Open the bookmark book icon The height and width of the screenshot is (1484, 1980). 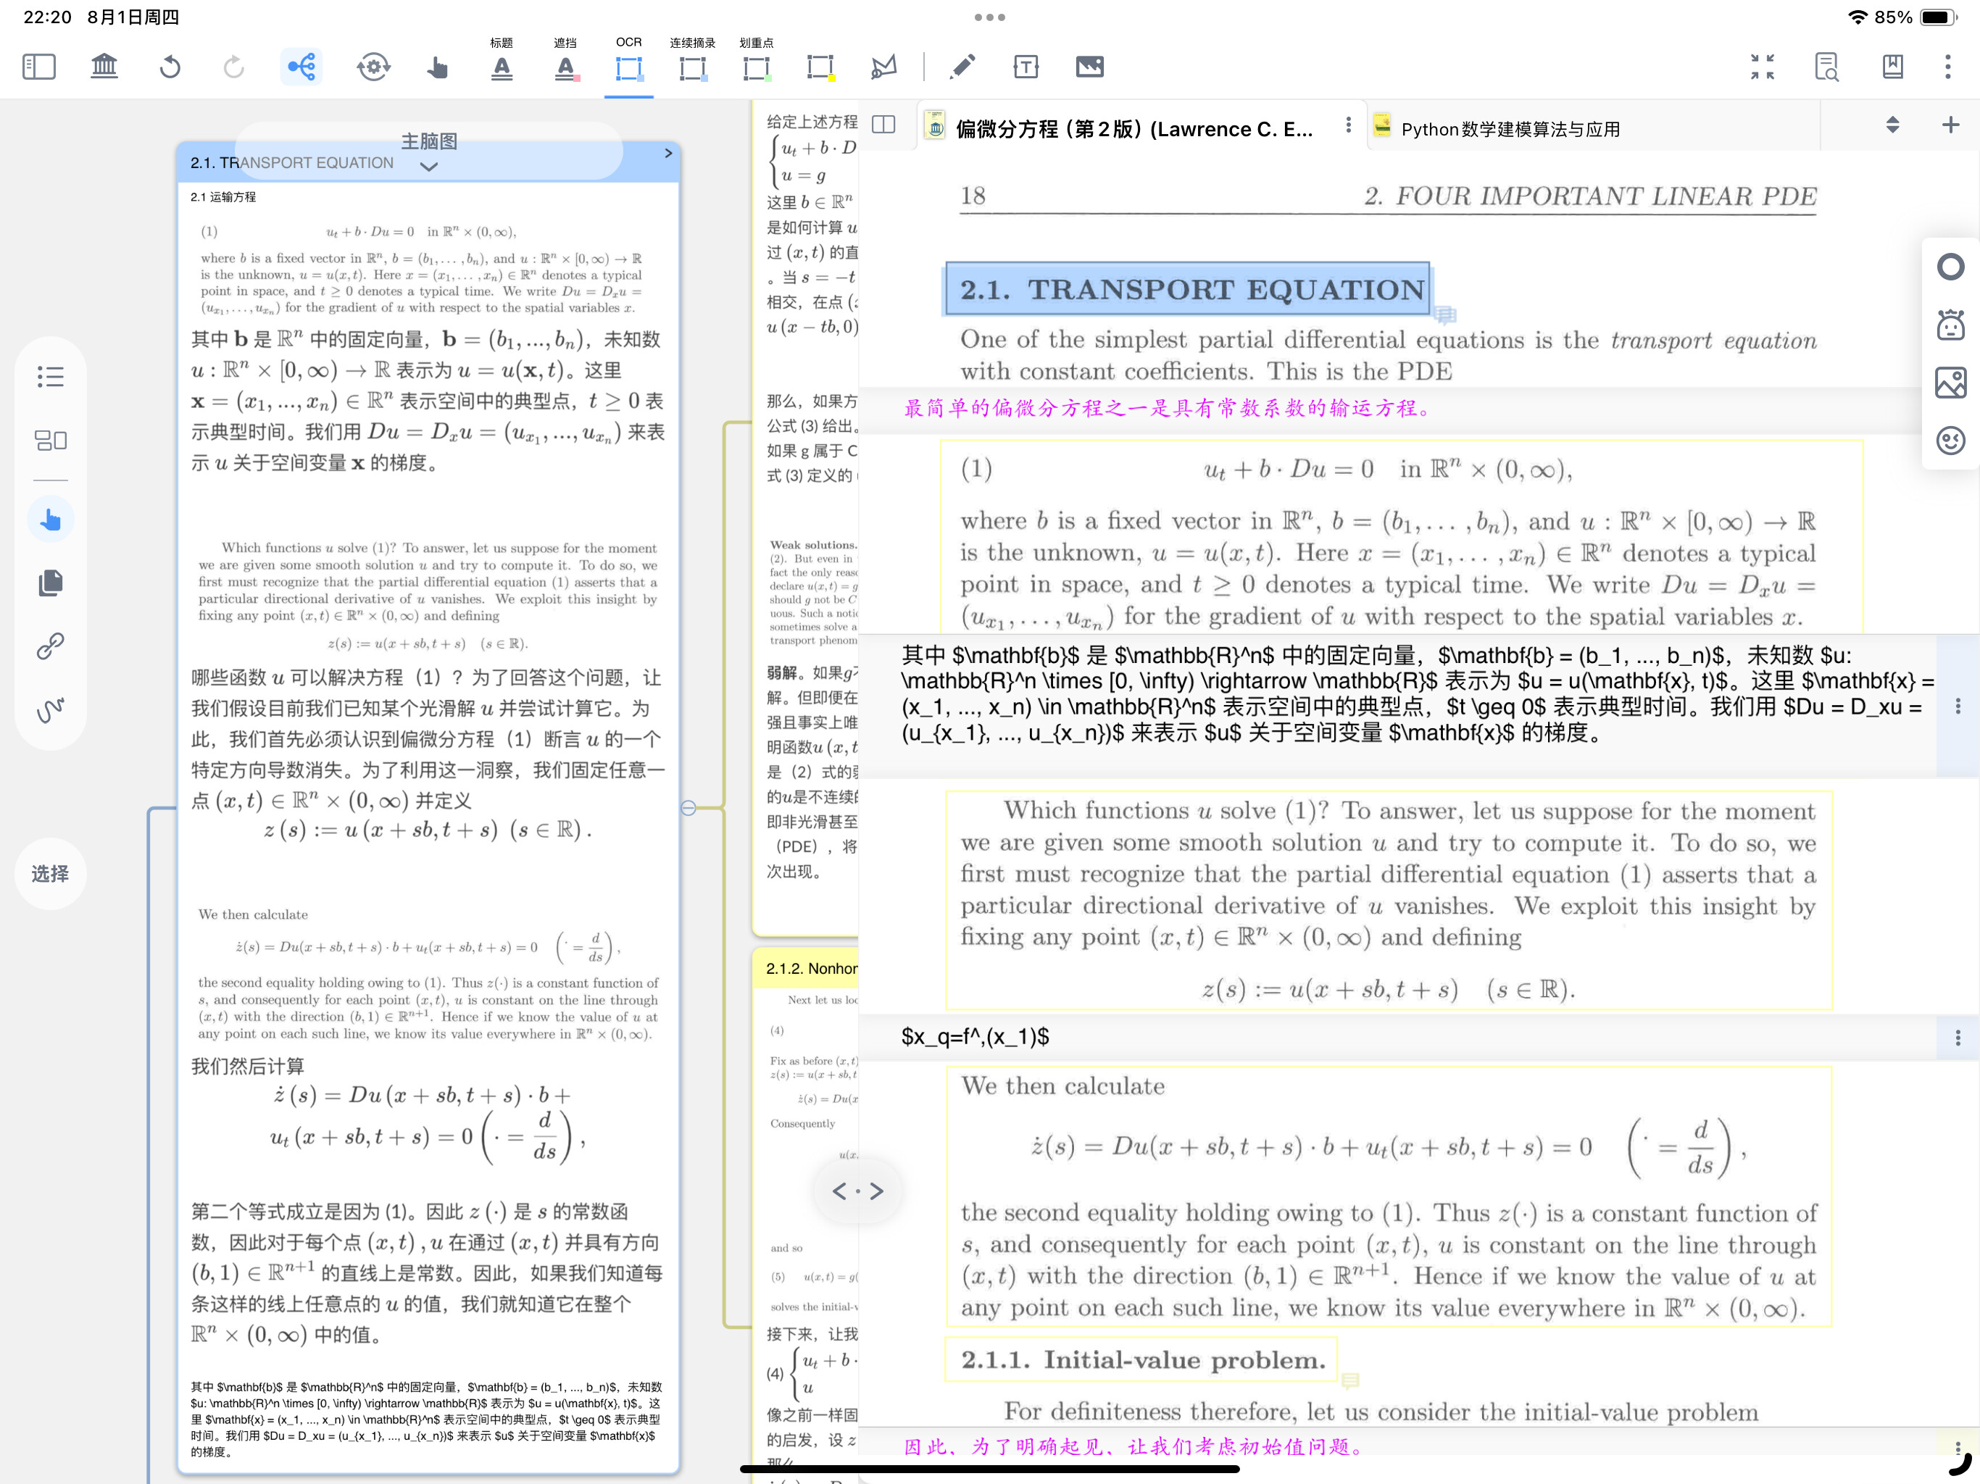tap(1893, 67)
